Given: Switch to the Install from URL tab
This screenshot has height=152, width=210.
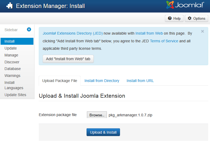Looking at the screenshot, I should [140, 81].
